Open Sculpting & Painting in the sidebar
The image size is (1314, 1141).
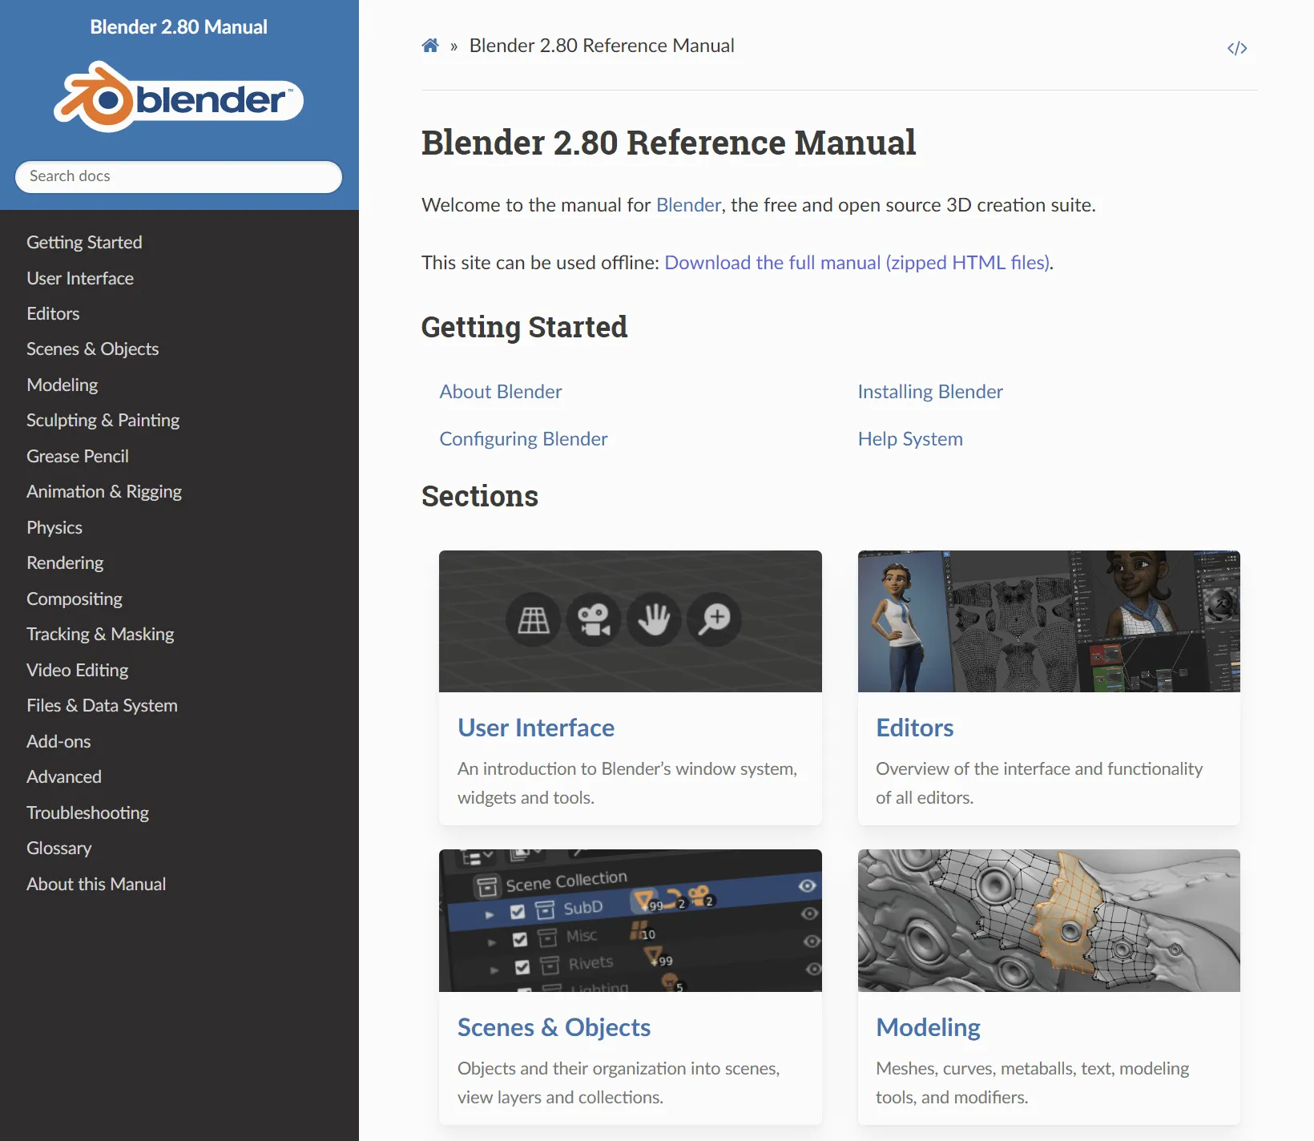[103, 421]
